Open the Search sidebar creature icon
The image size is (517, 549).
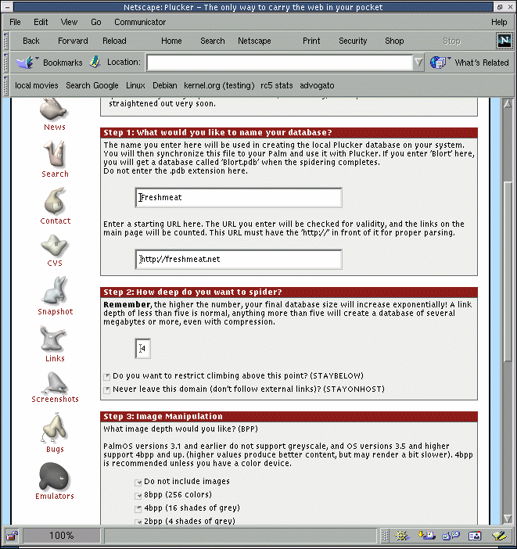point(54,153)
